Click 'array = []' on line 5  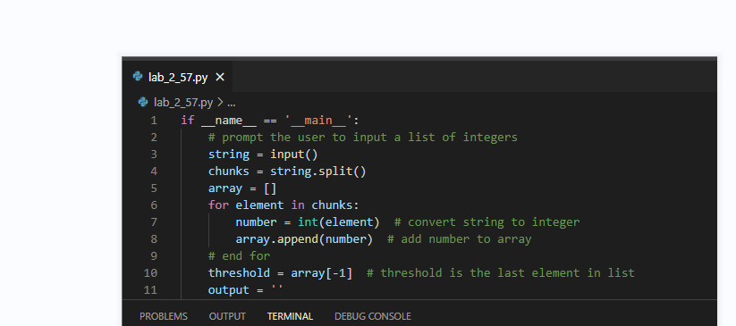tap(242, 188)
